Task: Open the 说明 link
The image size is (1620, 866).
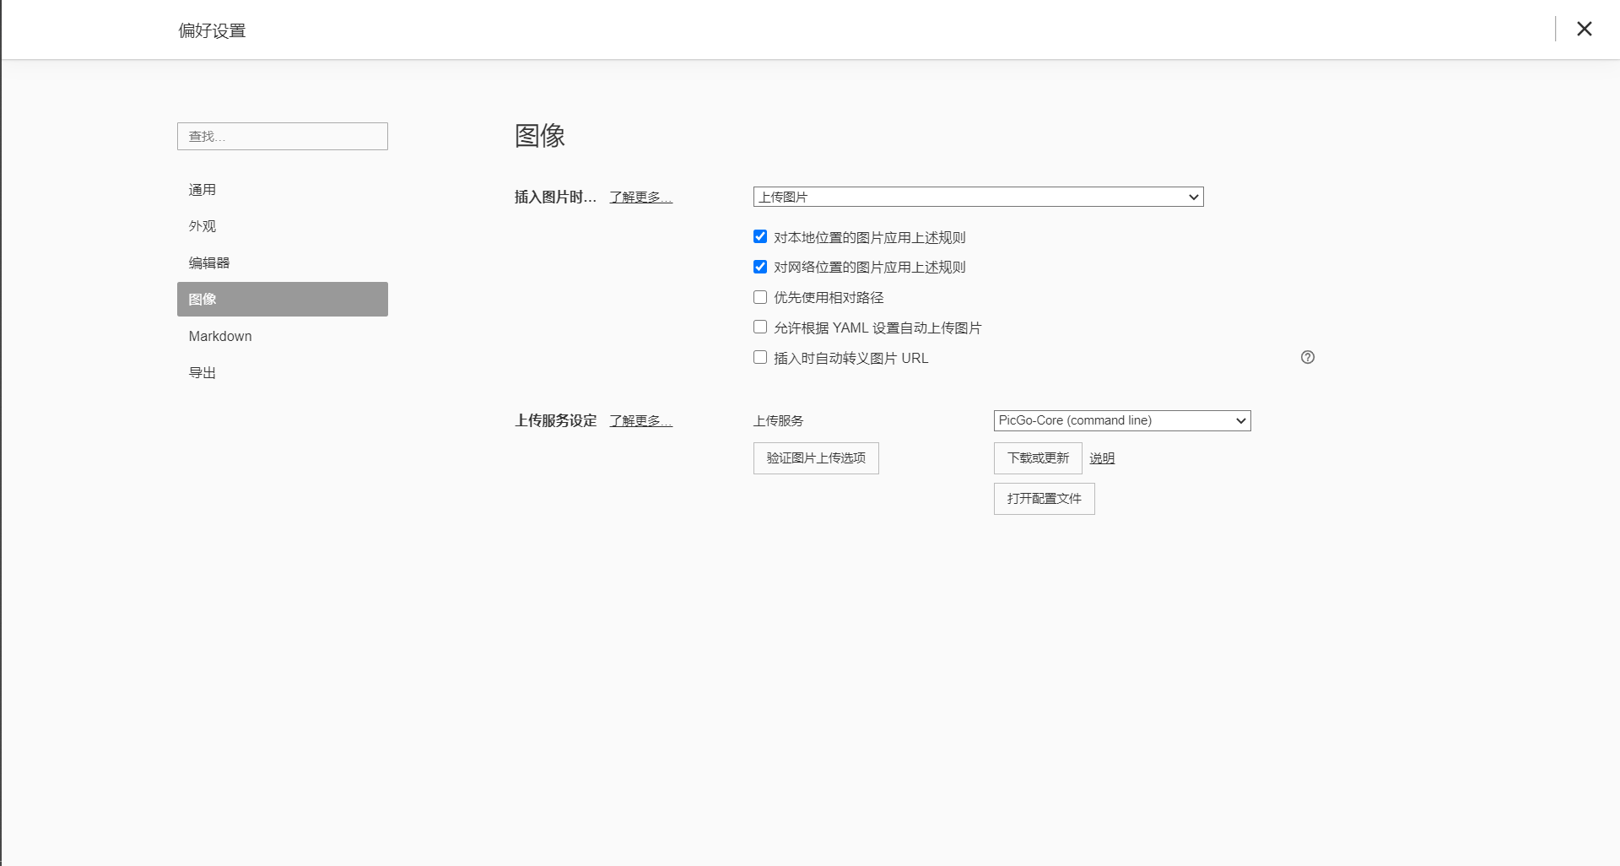Action: pyautogui.click(x=1102, y=458)
